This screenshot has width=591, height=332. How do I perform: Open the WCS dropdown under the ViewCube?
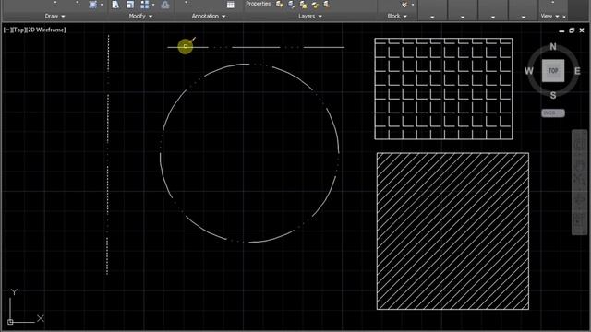click(553, 113)
